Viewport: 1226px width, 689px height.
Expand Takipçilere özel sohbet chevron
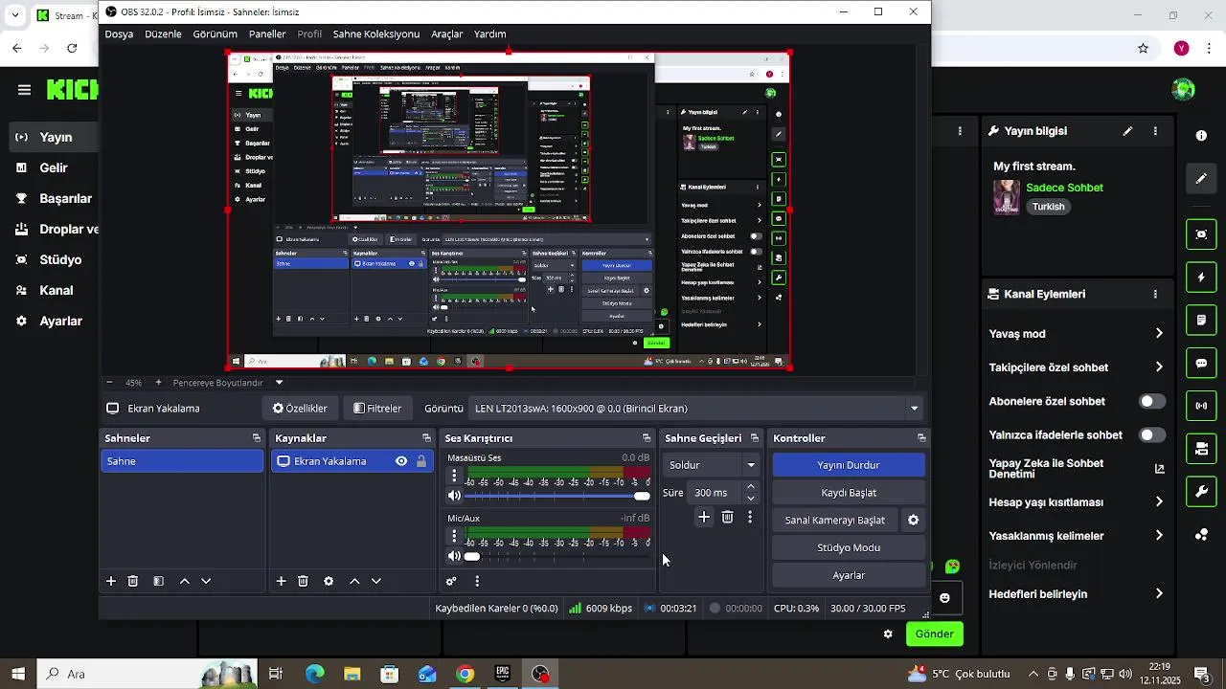click(x=1159, y=367)
